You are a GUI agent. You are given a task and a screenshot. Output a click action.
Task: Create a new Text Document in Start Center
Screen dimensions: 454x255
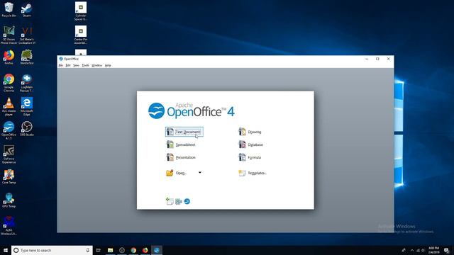pos(184,132)
